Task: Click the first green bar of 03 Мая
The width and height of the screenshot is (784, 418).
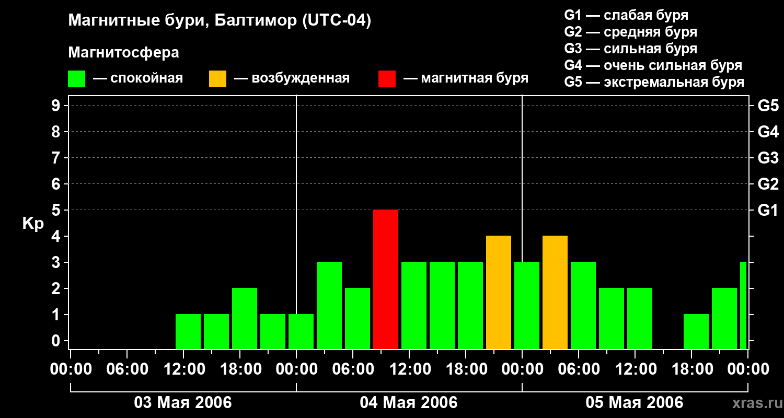Action: tap(188, 332)
